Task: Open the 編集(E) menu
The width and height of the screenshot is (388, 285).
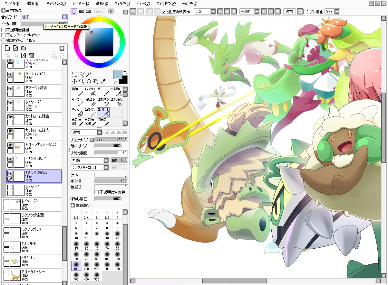Action: pyautogui.click(x=33, y=4)
